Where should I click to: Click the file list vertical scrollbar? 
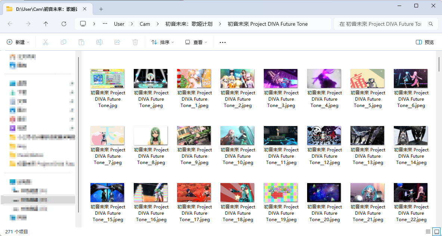pyautogui.click(x=439, y=64)
